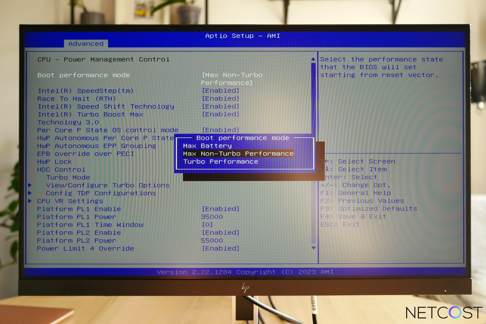Click the HP logo on the monitor bezel
Image resolution: width=486 pixels, height=324 pixels.
coord(245,287)
